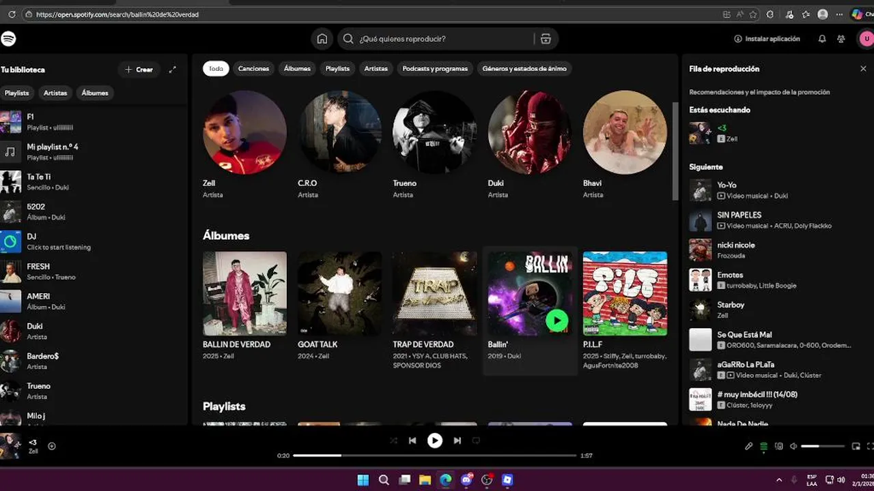The width and height of the screenshot is (874, 491).
Task: Select the Podcasts y programas filter
Action: 435,68
